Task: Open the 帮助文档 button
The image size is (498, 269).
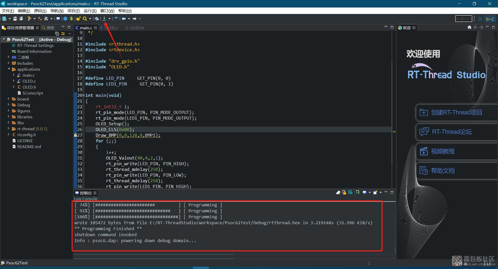Action: coord(457,171)
